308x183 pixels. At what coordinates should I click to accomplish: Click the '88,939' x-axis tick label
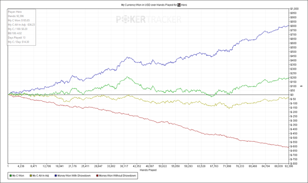click(279, 166)
